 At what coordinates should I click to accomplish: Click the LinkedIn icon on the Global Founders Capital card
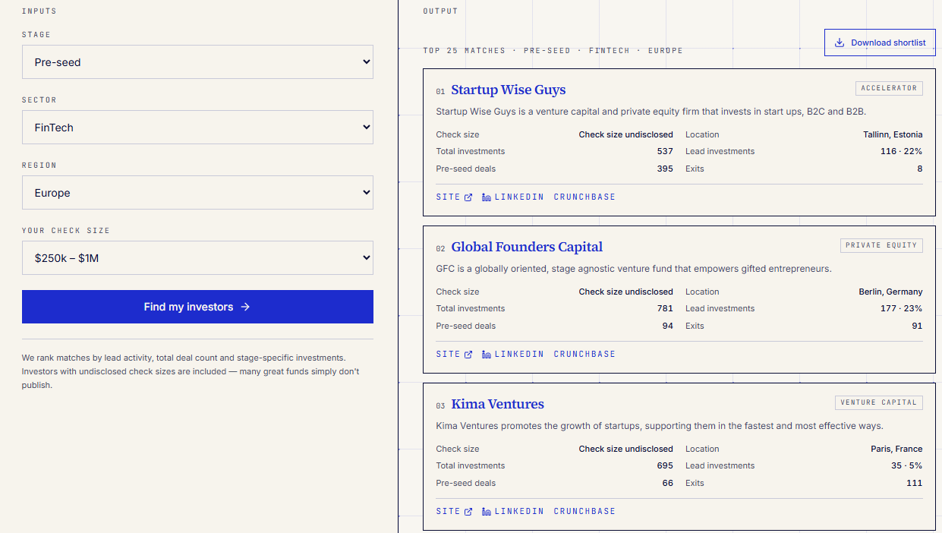[487, 355]
